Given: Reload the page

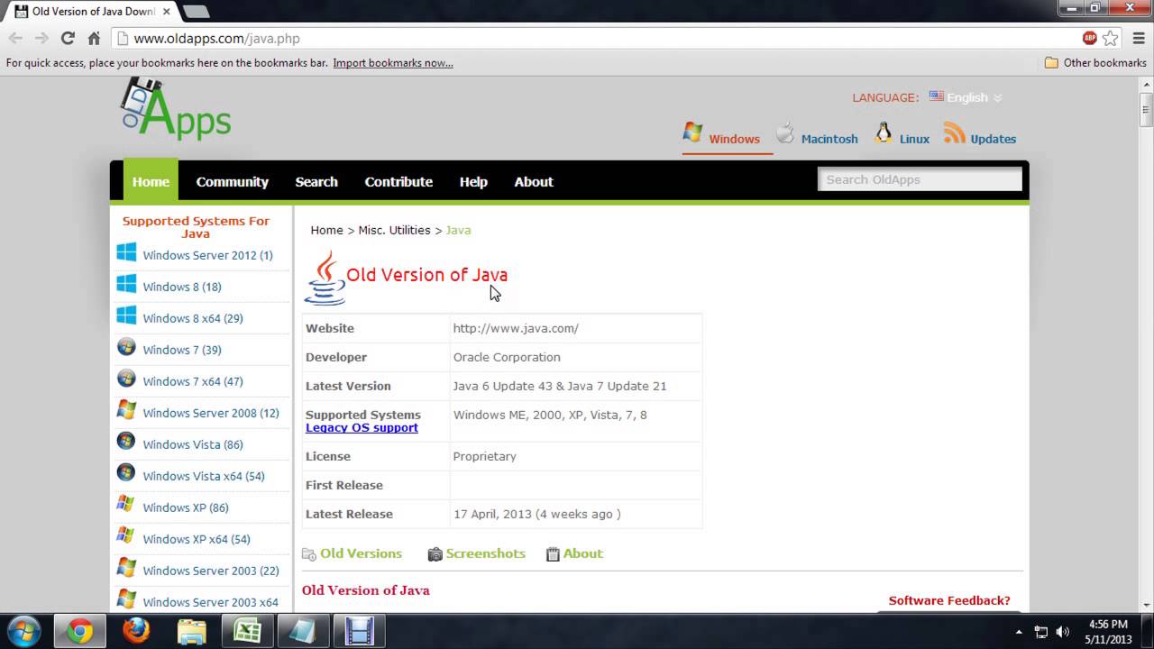Looking at the screenshot, I should point(68,38).
